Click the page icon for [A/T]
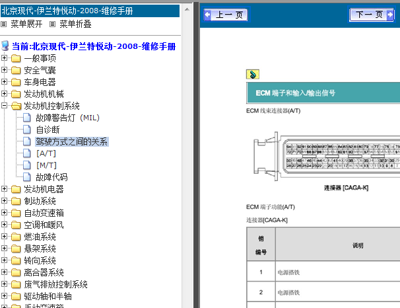This screenshot has width=400, height=308. coord(27,153)
